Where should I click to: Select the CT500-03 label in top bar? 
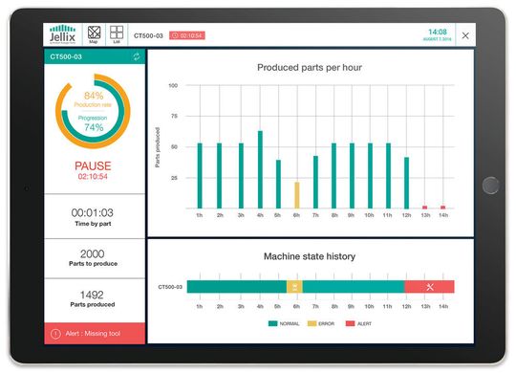click(x=148, y=35)
